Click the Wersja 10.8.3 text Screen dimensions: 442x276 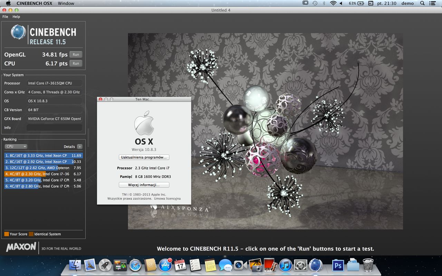(x=144, y=149)
